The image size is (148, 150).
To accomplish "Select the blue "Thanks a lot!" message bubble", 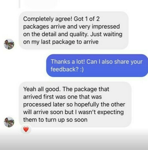I will [97, 66].
